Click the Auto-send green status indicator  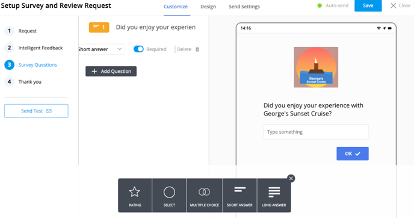tap(320, 5)
